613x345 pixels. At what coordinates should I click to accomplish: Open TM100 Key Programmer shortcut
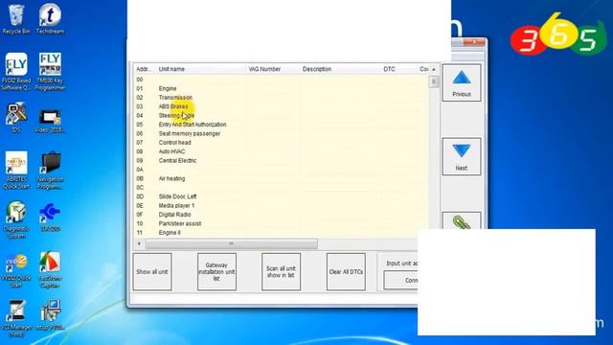[50, 72]
